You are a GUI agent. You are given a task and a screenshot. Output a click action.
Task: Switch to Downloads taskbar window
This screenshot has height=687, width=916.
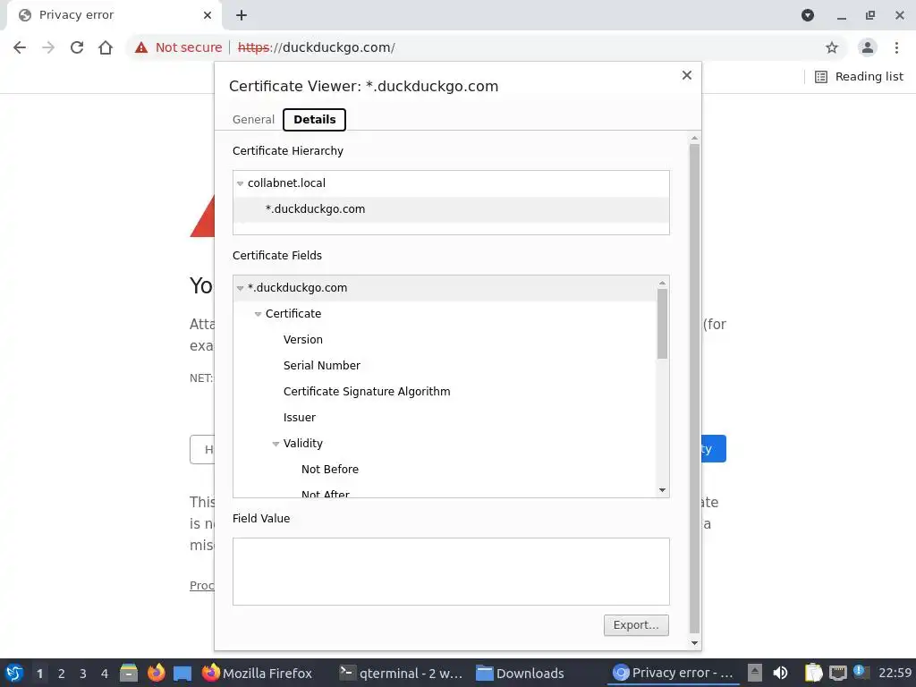(x=520, y=673)
